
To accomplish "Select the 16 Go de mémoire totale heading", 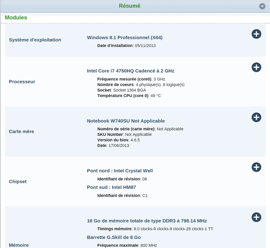I will 147,221.
